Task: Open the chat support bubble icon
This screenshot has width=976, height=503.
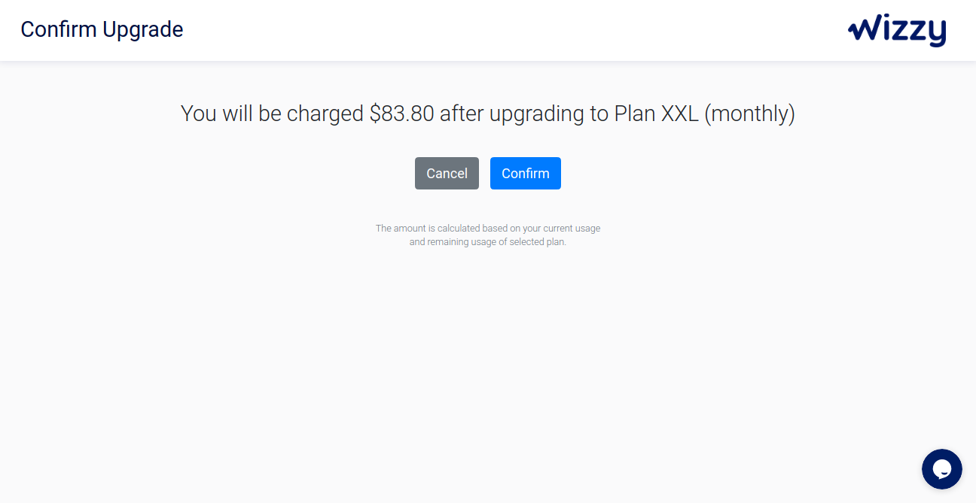Action: [x=941, y=469]
